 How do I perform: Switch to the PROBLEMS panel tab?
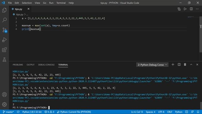[18, 65]
